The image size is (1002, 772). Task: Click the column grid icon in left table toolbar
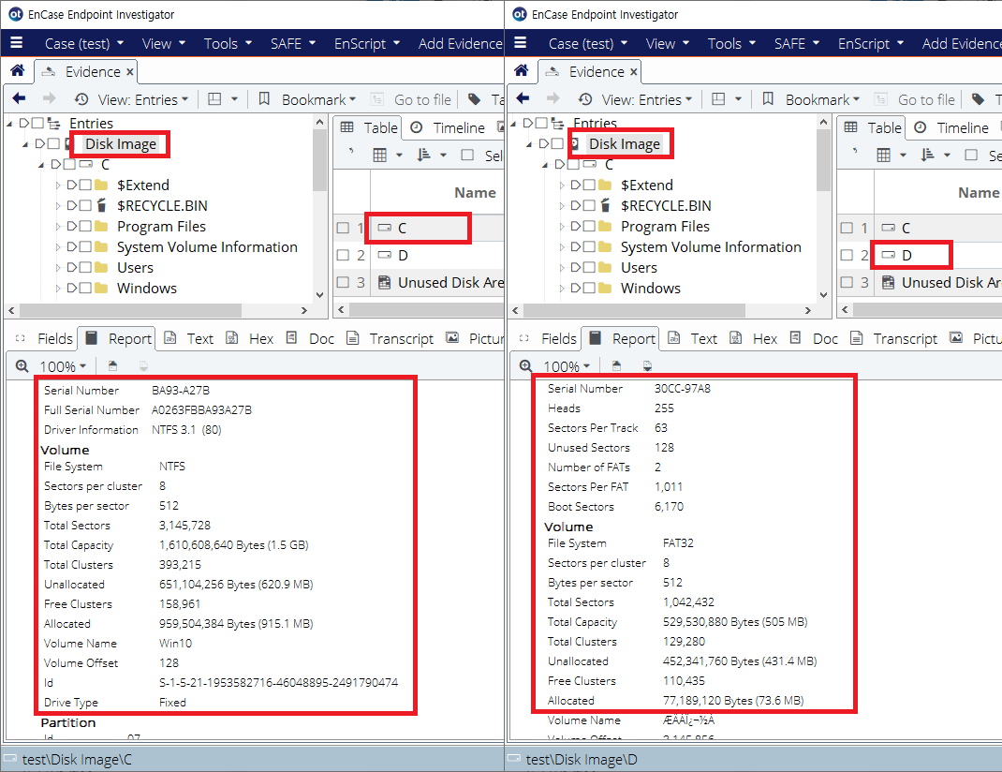pyautogui.click(x=380, y=156)
